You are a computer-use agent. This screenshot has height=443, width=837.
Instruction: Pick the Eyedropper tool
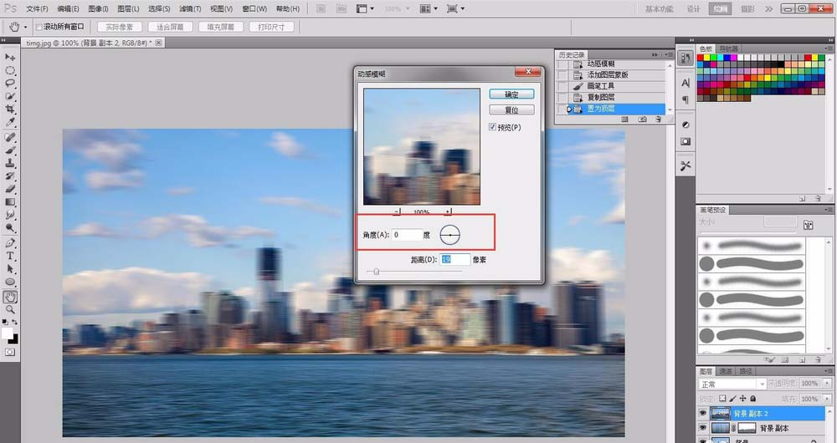[x=11, y=122]
